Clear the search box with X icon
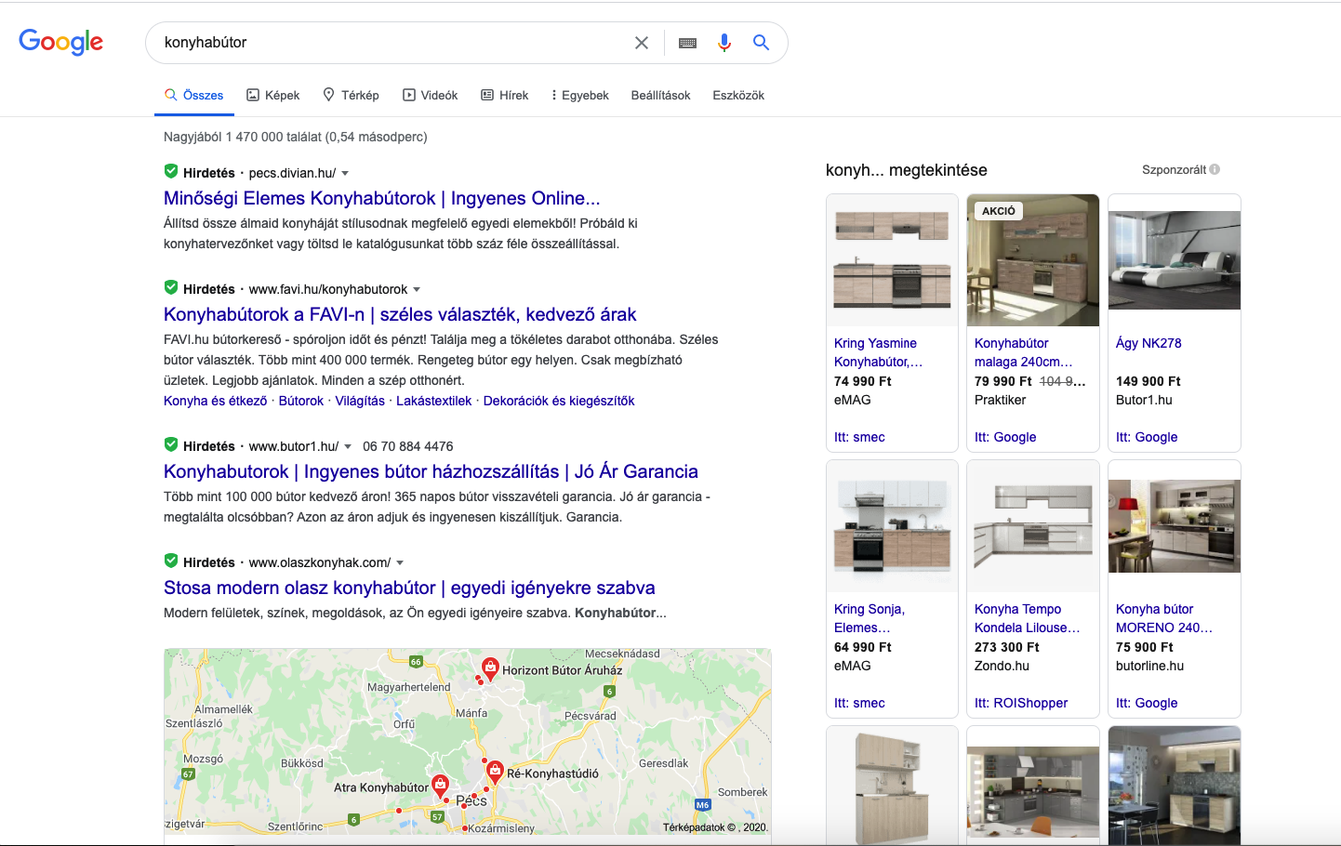Image resolution: width=1341 pixels, height=846 pixels. [x=642, y=43]
